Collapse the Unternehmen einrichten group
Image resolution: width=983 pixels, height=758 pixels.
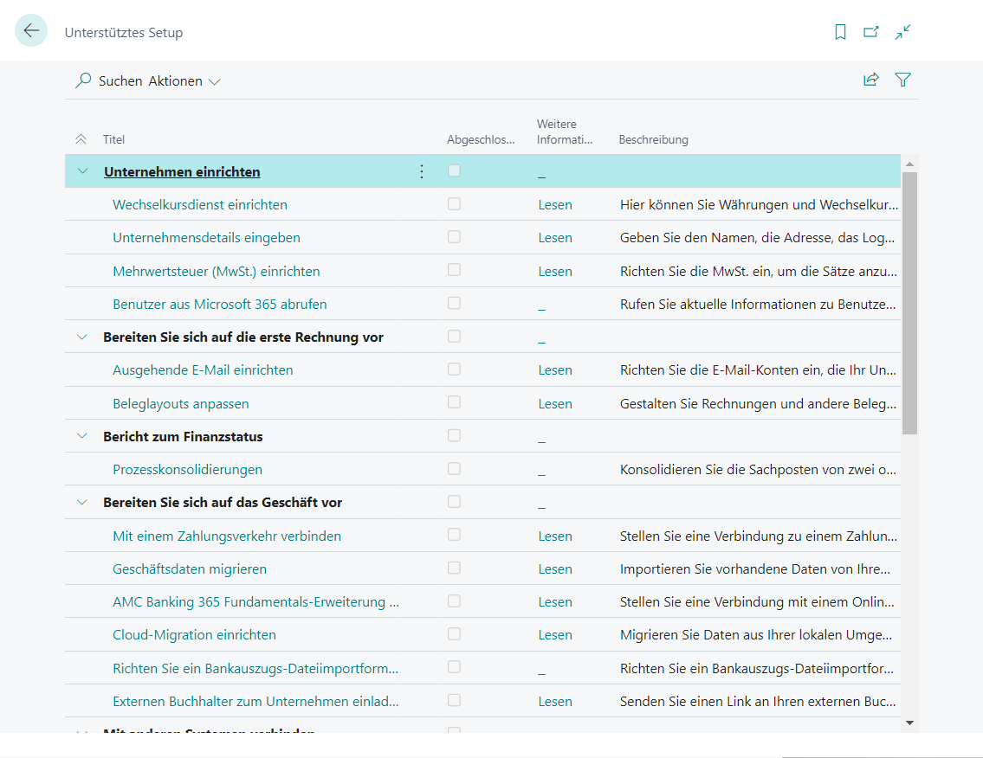tap(82, 171)
